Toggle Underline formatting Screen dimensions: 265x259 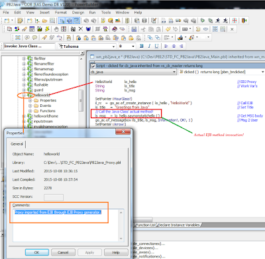click(x=156, y=46)
